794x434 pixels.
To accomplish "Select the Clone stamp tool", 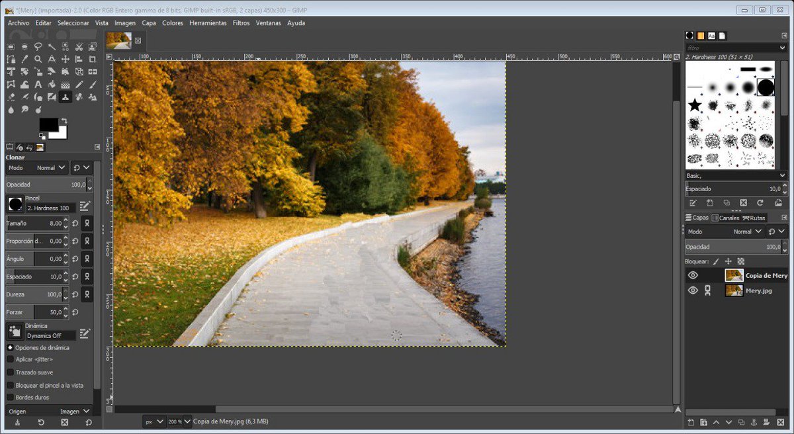I will 66,97.
